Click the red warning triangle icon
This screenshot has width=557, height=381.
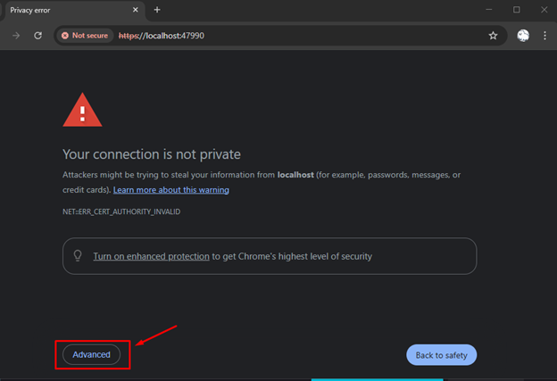(82, 110)
